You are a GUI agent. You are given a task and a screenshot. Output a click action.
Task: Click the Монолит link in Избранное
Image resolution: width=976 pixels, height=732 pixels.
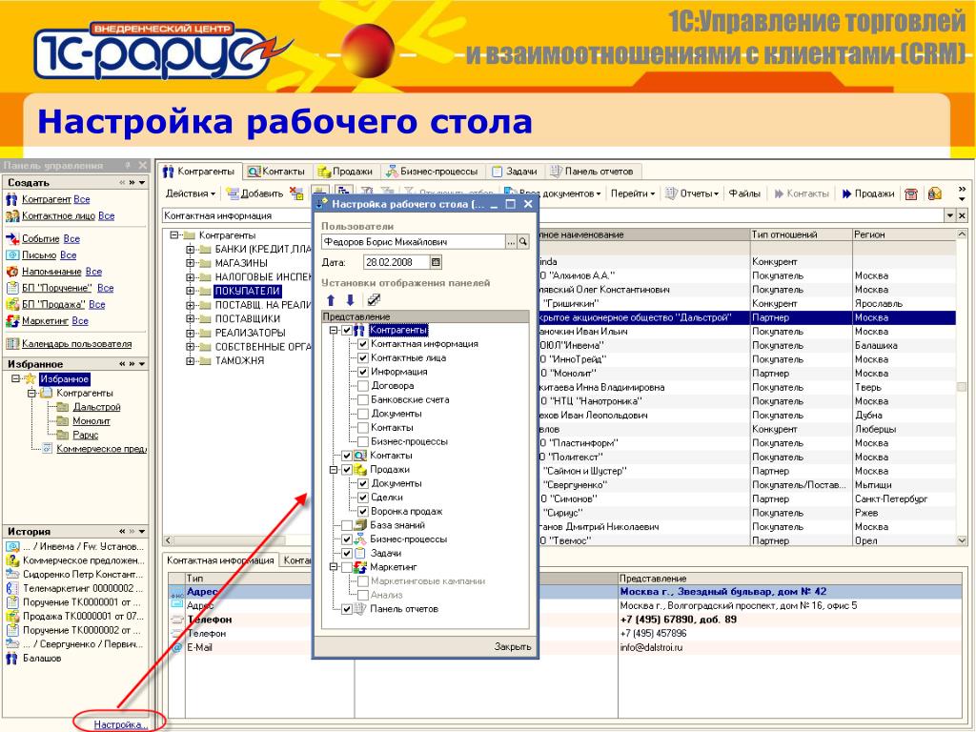coord(91,420)
